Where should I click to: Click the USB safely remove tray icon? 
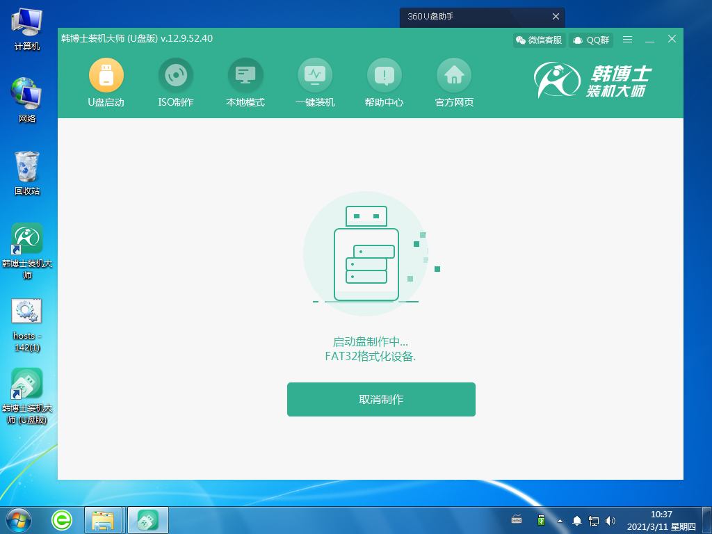pyautogui.click(x=541, y=520)
